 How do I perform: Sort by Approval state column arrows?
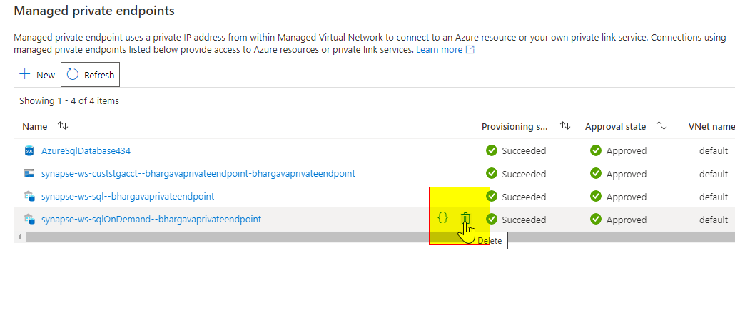tap(661, 126)
